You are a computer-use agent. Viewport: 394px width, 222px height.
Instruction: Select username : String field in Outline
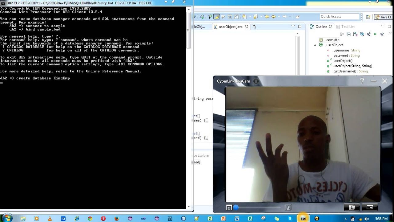(347, 50)
